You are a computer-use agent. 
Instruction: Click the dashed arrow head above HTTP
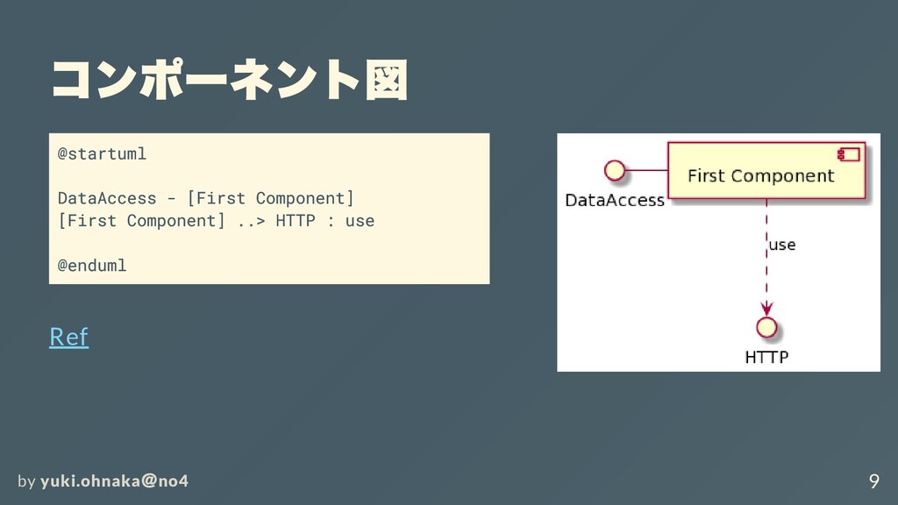pos(766,309)
